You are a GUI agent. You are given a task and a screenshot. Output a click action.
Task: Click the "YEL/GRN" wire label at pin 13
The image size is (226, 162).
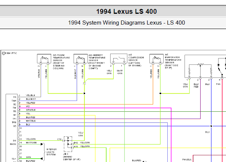coord(31,139)
